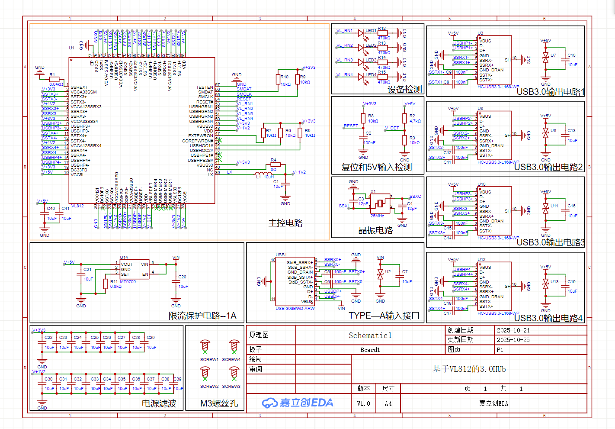Select the SCREW4 mounting hole symbol
Viewport: 615px width, 429px height.
[x=234, y=347]
